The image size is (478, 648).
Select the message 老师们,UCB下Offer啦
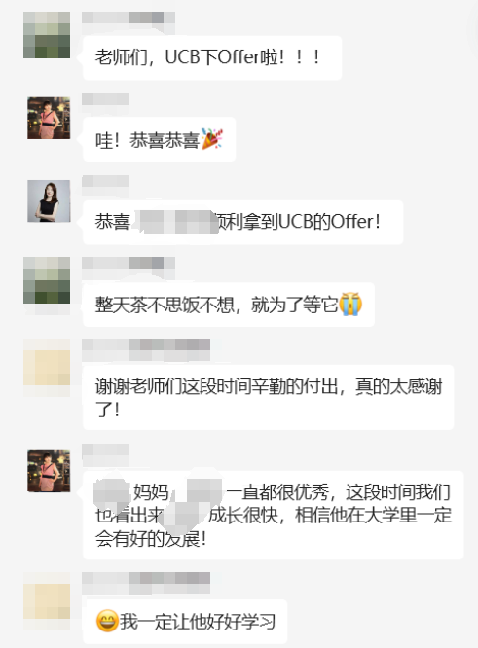click(x=212, y=57)
